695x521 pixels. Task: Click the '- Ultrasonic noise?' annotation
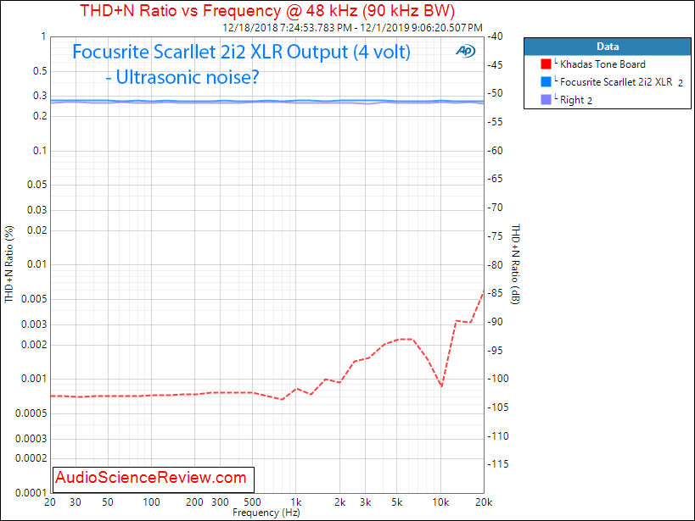tap(182, 77)
